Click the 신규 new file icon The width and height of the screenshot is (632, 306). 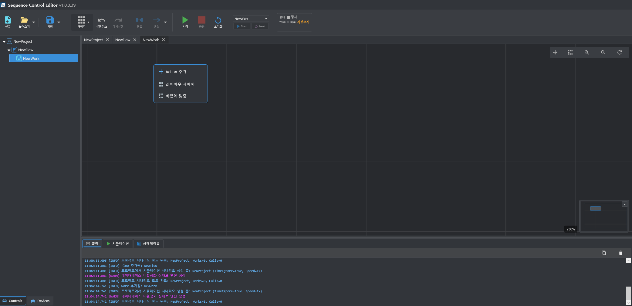pos(8,21)
